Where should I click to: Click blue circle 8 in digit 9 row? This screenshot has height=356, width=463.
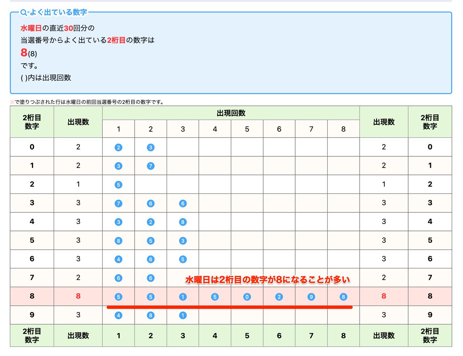point(150,315)
